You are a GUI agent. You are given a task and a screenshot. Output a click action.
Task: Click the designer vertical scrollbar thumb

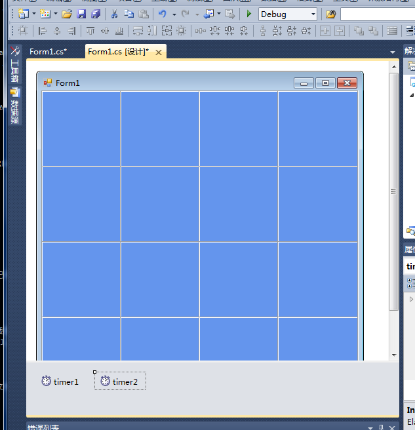coord(394,191)
